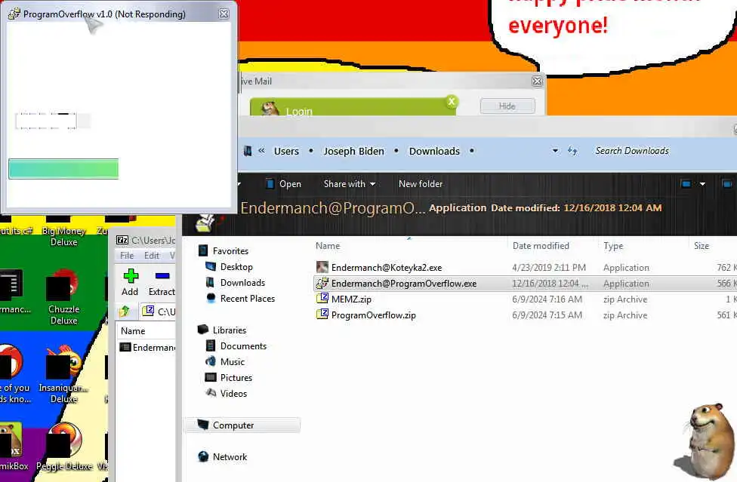Open File menu in 7-Zip

coord(127,255)
